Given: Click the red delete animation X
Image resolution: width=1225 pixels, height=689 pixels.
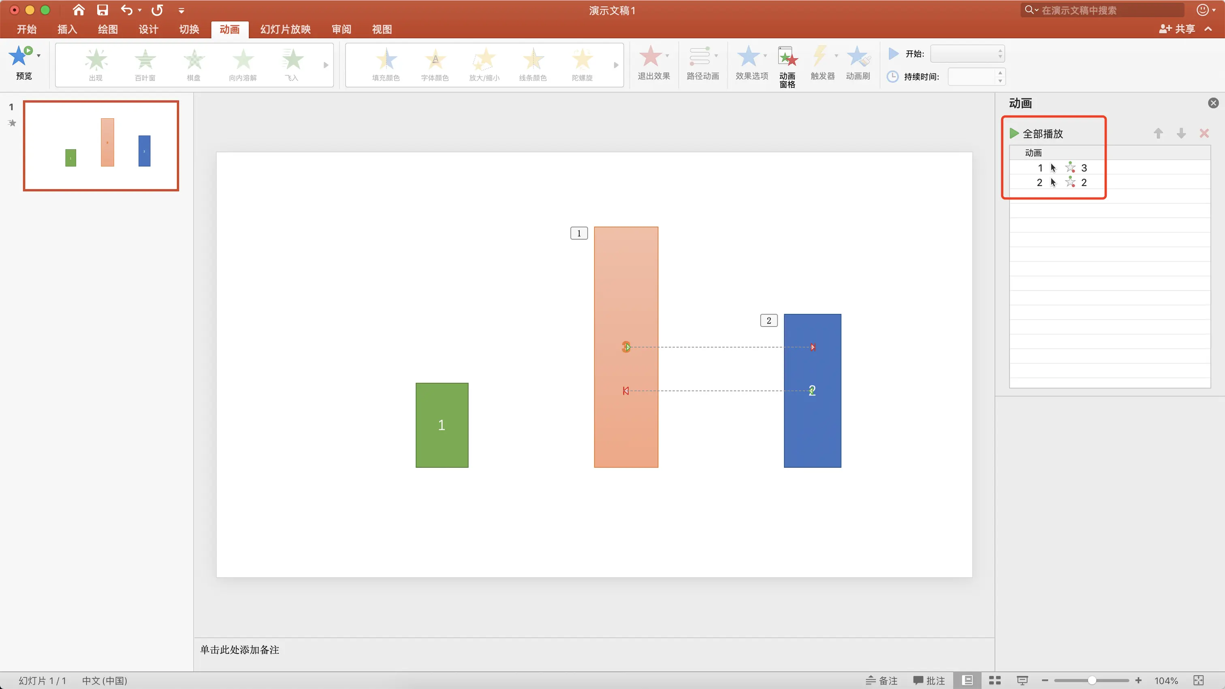Looking at the screenshot, I should [x=1204, y=134].
